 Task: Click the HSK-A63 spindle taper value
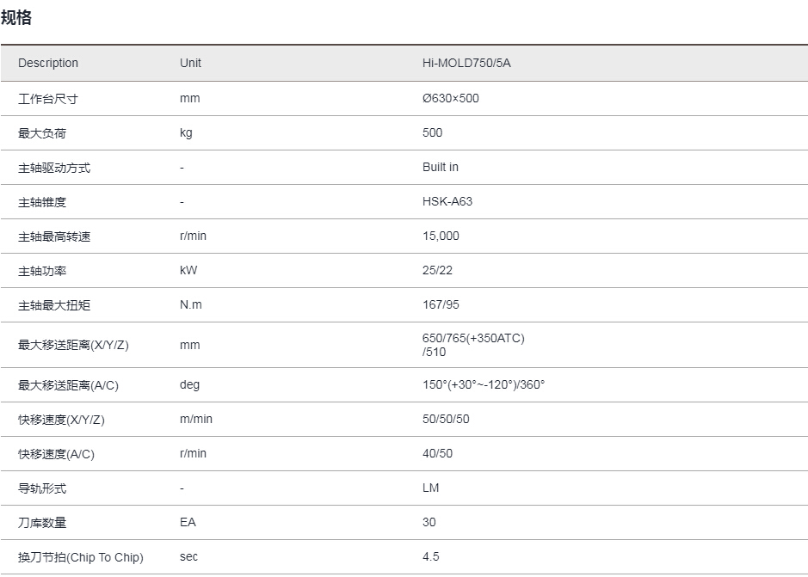click(x=447, y=201)
